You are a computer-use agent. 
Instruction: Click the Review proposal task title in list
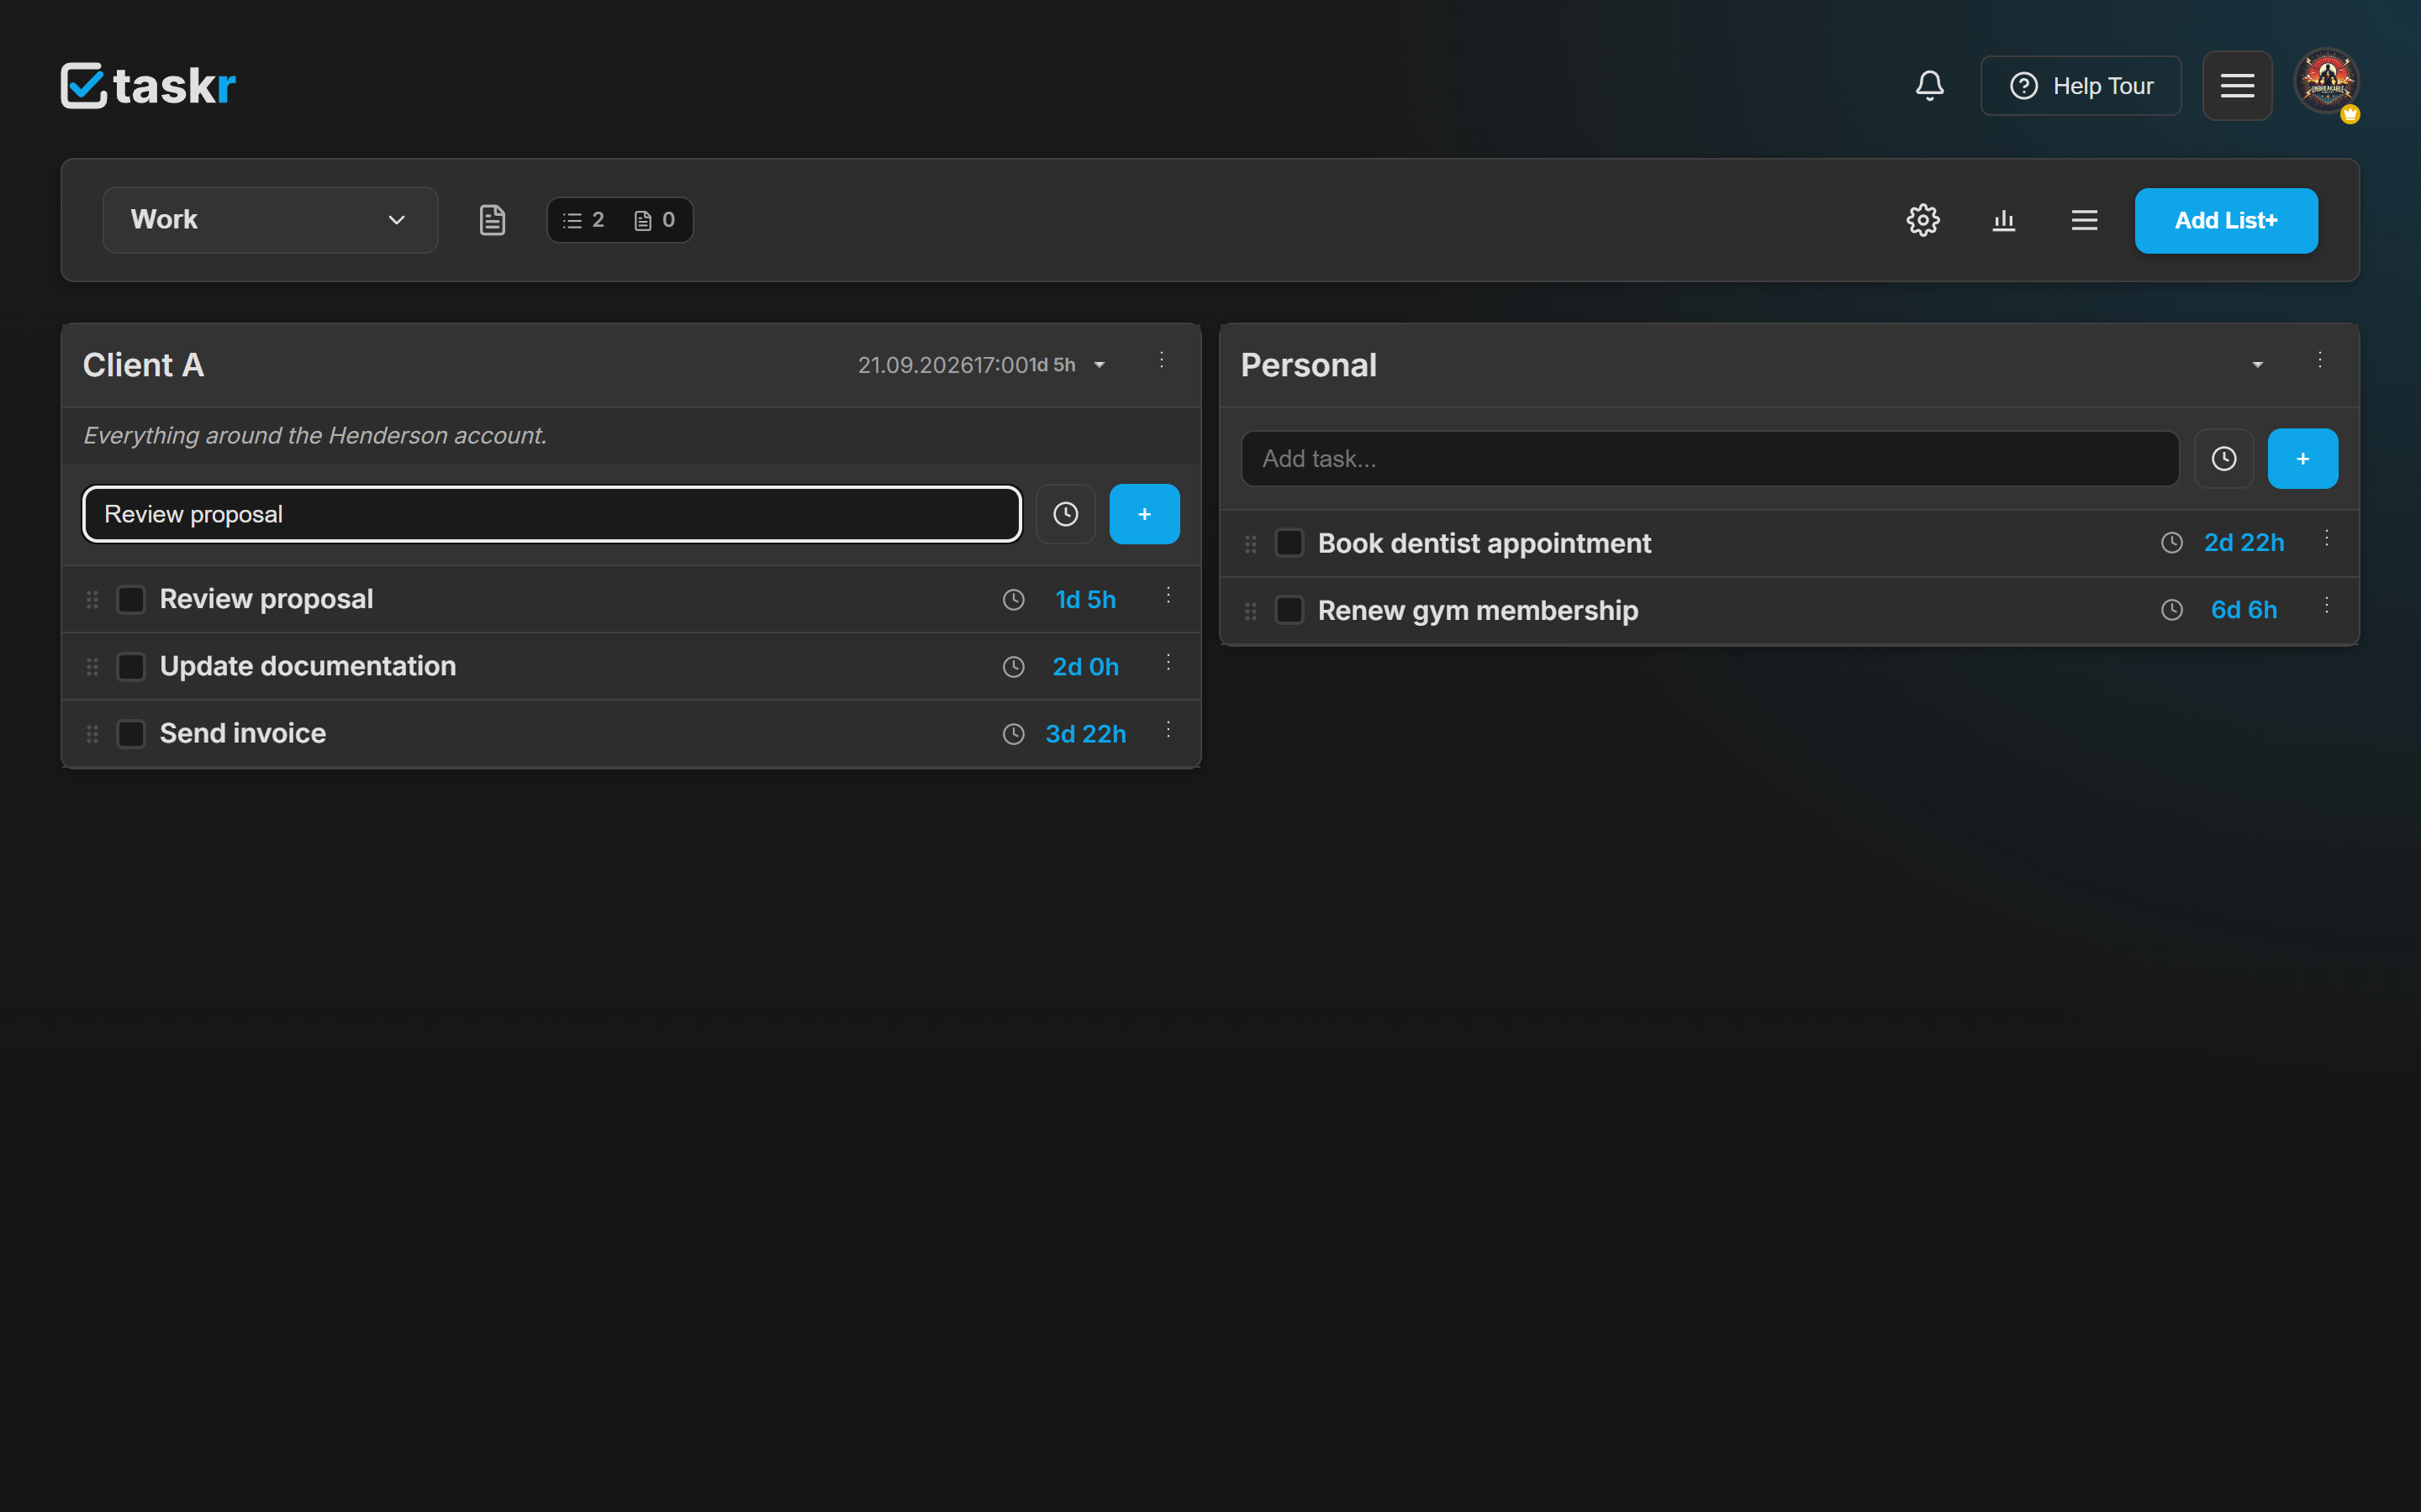click(267, 599)
